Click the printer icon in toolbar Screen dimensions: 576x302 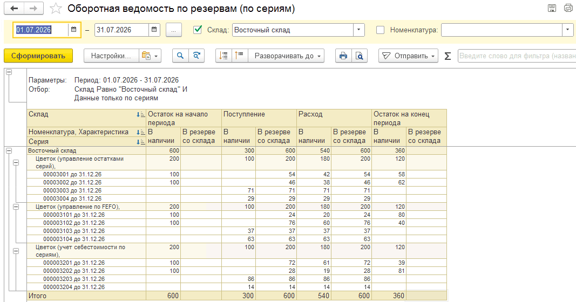tap(343, 56)
